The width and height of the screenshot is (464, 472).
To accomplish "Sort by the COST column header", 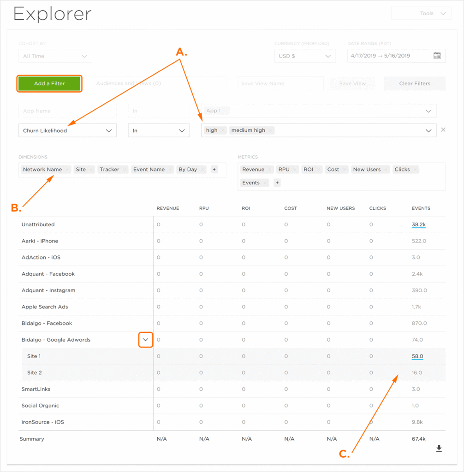I will (291, 208).
